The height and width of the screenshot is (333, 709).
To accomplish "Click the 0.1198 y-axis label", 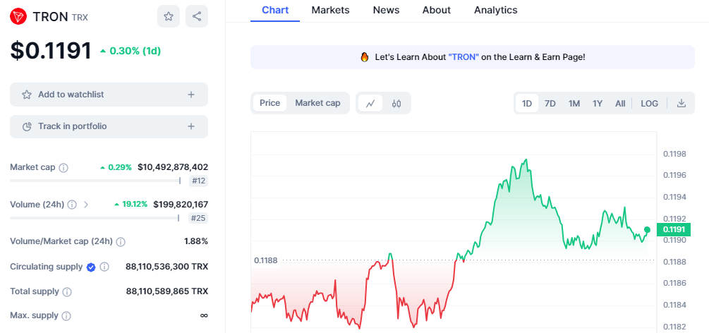I will (x=674, y=154).
